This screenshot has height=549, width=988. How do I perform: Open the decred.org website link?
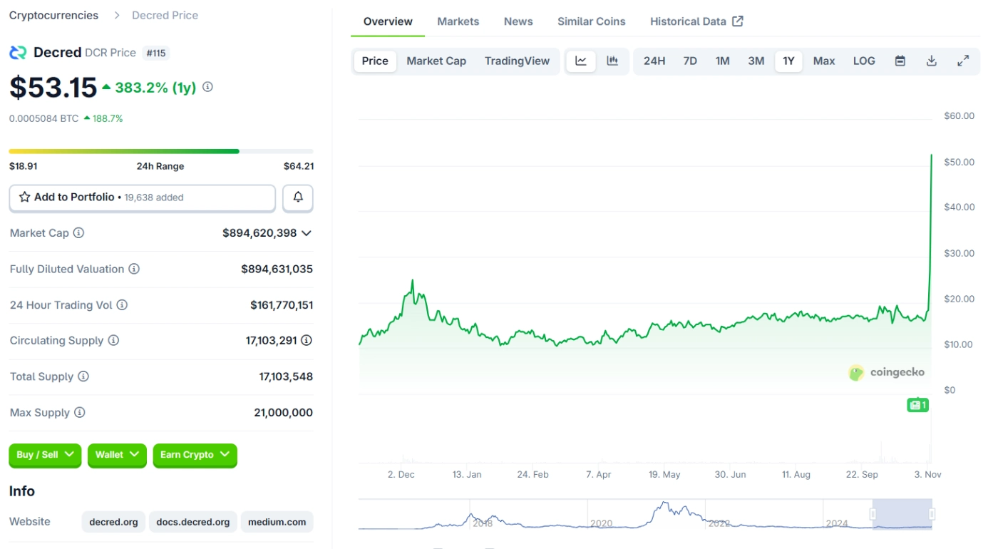pos(113,522)
